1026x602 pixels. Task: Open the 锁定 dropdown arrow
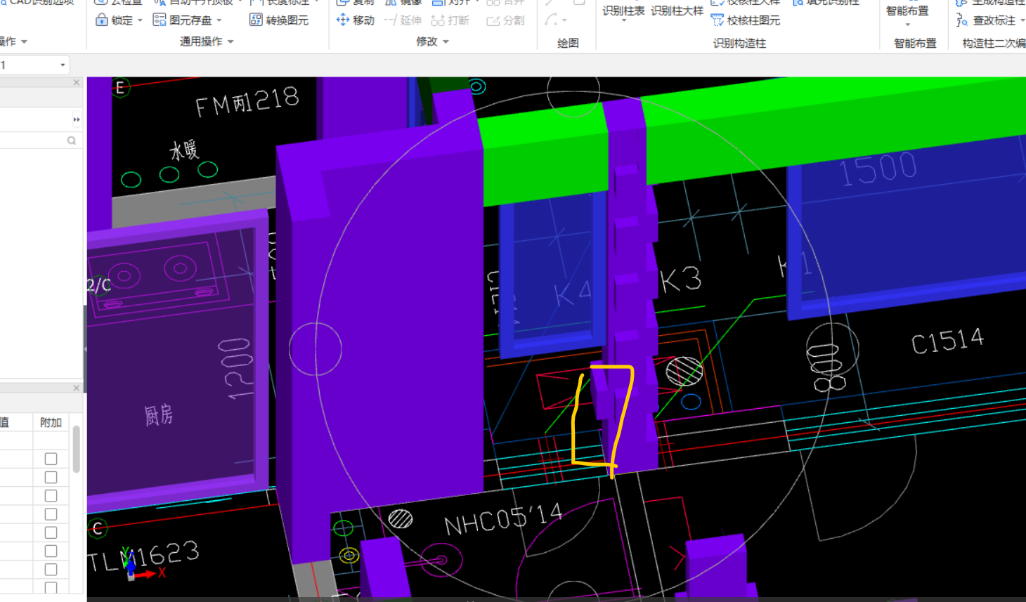click(x=140, y=20)
